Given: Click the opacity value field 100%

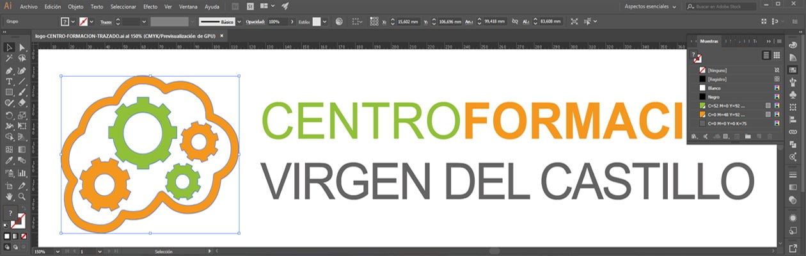Looking at the screenshot, I should 278,22.
